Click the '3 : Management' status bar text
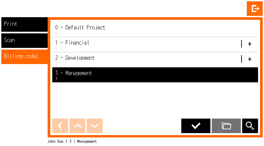This screenshot has height=146, width=264. tap(82, 141)
